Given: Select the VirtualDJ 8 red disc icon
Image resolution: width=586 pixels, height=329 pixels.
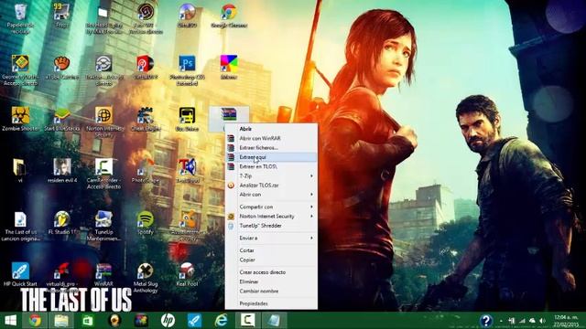Looking at the screenshot, I should pyautogui.click(x=145, y=67).
